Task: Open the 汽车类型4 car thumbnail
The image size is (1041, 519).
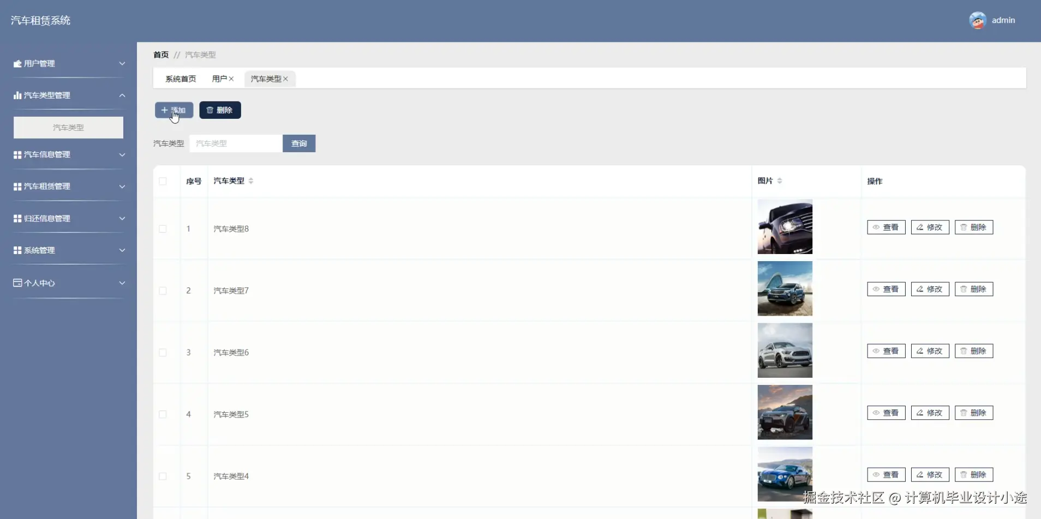Action: (785, 474)
